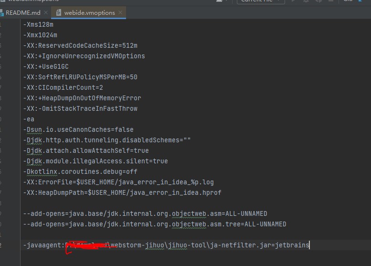This screenshot has width=371, height=266.
Task: Close the README.md tab
Action: pyautogui.click(x=46, y=12)
